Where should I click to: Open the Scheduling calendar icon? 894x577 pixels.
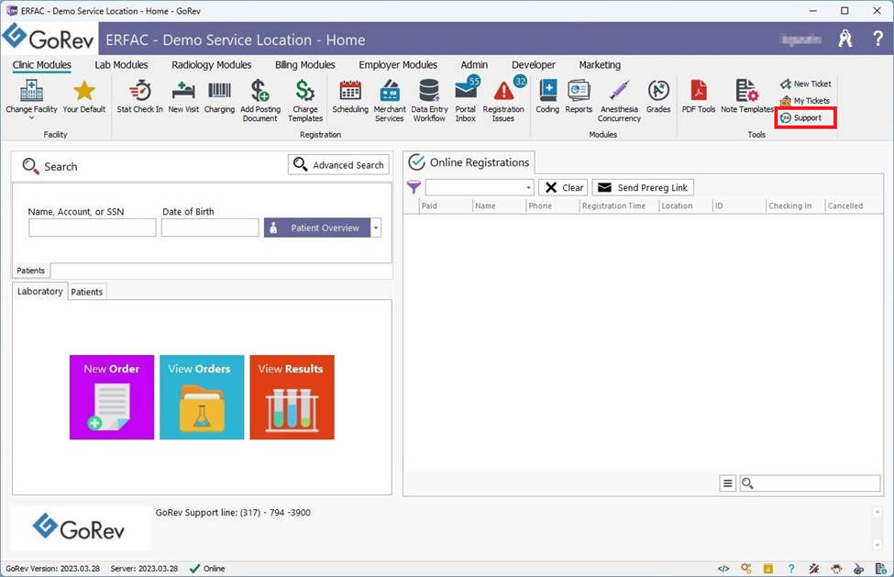[x=350, y=97]
